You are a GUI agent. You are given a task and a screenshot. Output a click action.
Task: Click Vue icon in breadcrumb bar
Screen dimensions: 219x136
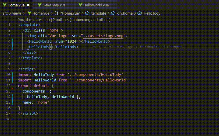pos(29,13)
